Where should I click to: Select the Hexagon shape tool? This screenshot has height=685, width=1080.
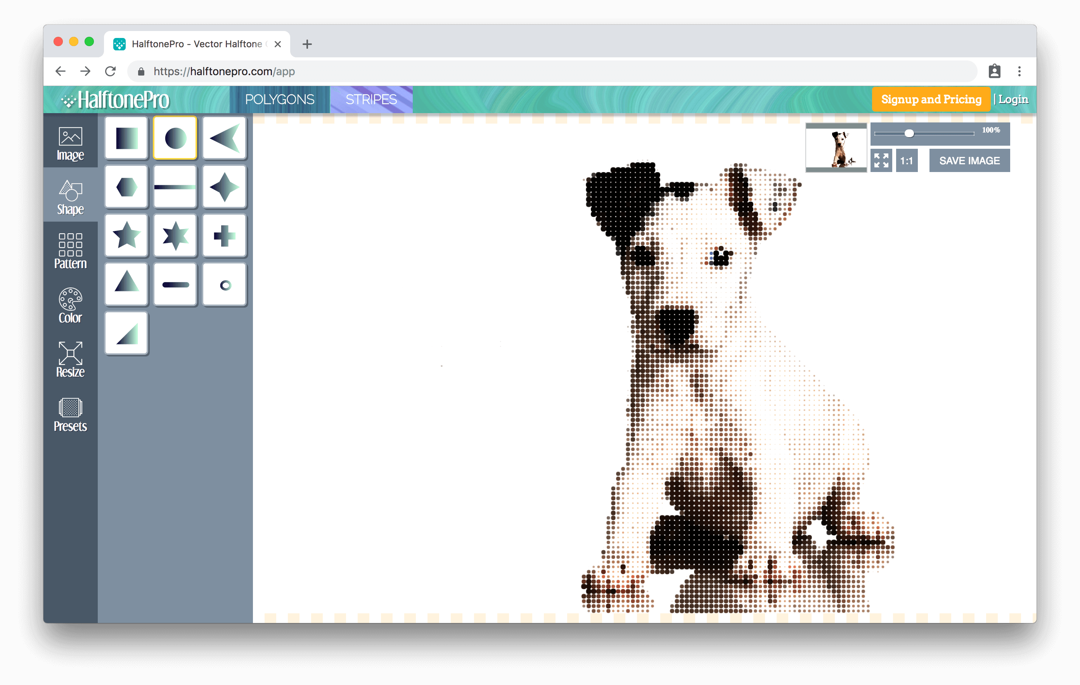coord(126,187)
